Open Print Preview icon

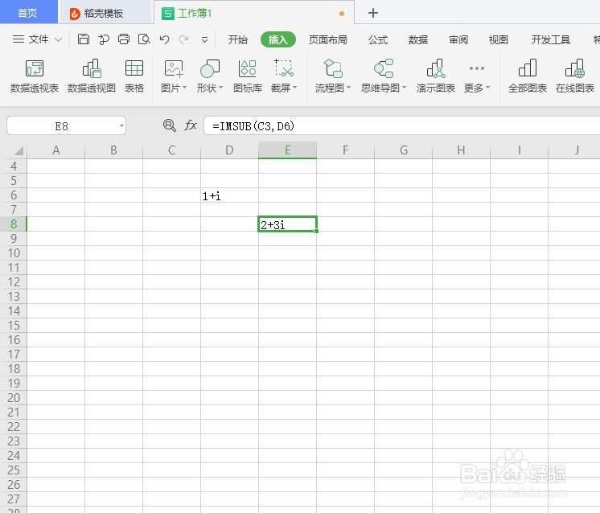144,39
